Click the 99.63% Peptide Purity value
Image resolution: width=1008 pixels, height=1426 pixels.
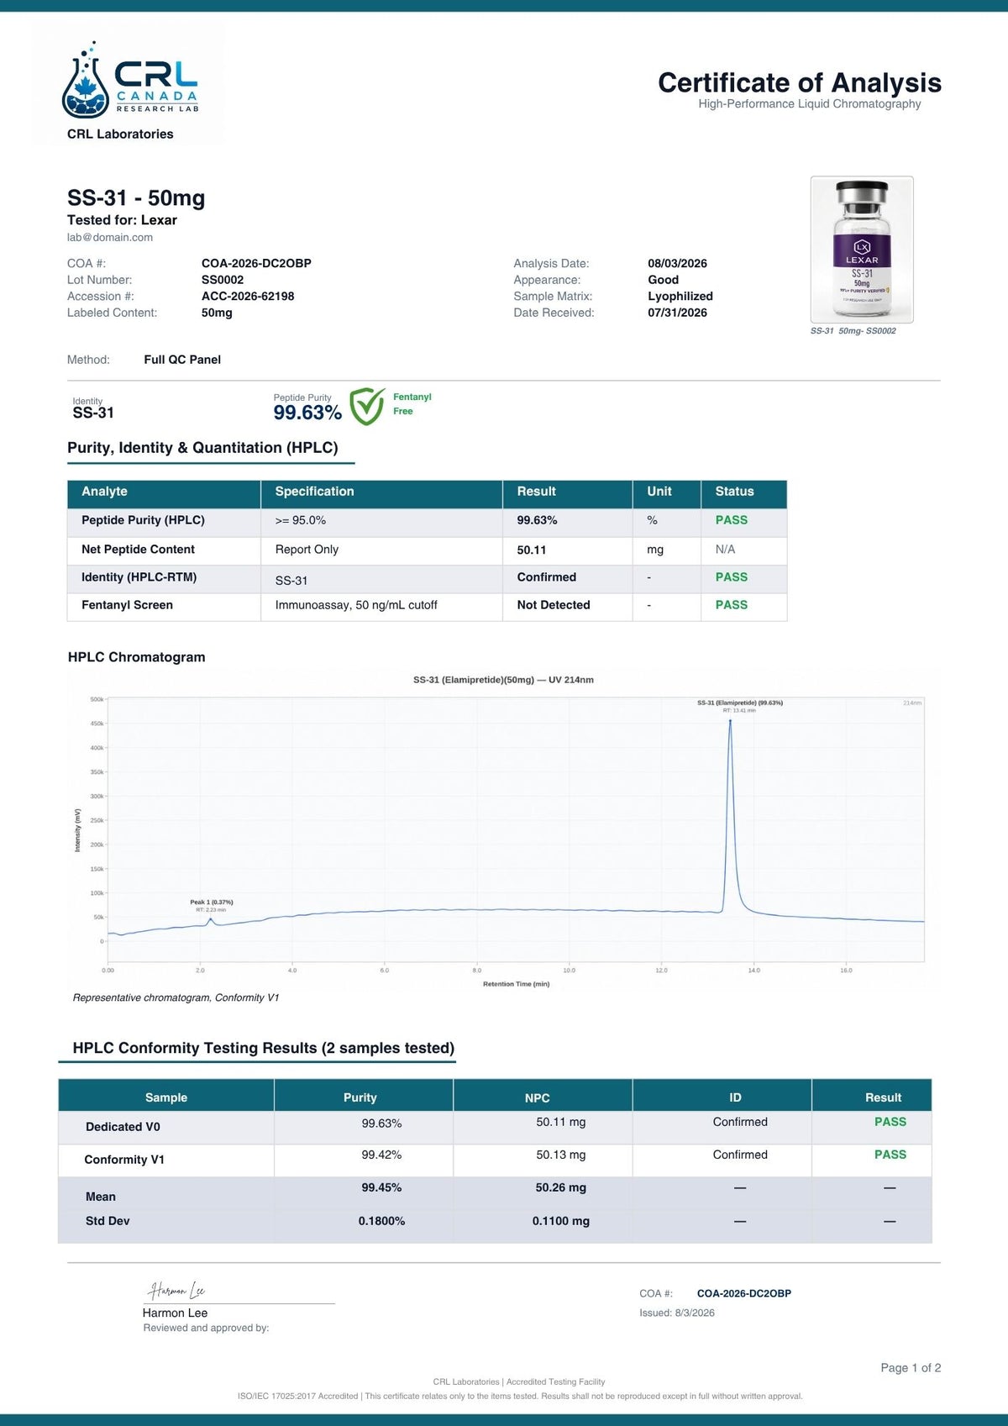pyautogui.click(x=307, y=413)
